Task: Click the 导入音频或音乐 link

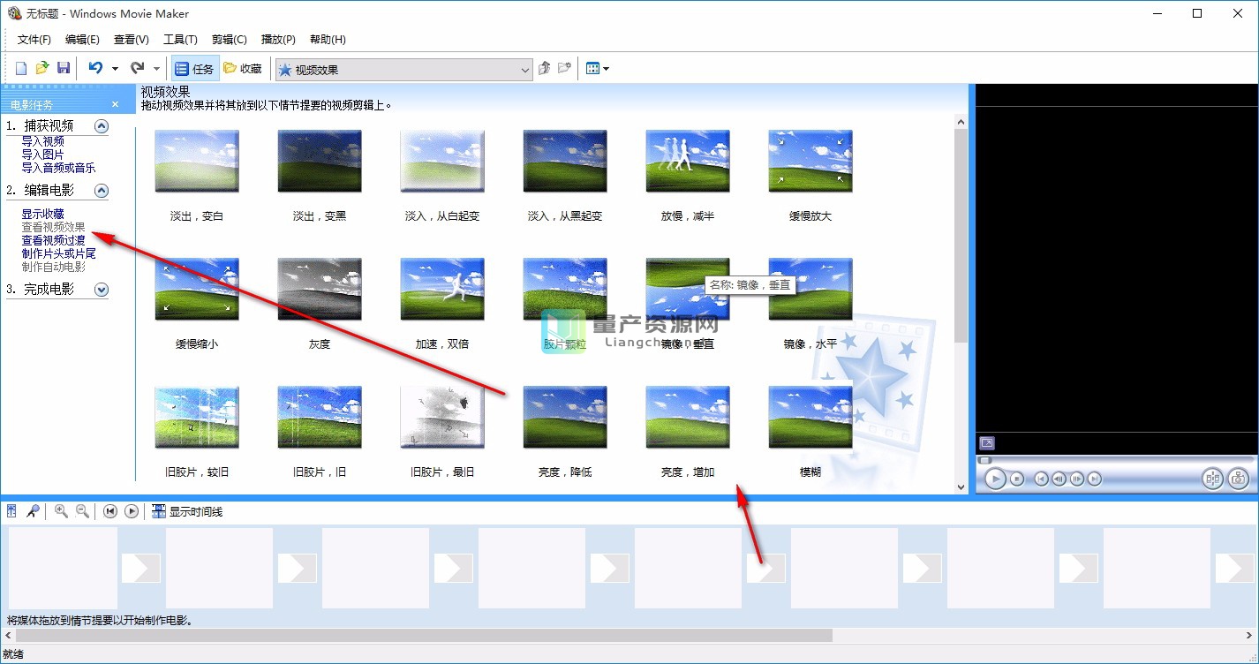Action: pos(58,168)
